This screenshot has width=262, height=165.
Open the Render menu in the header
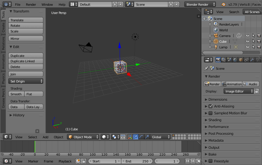click(x=31, y=5)
